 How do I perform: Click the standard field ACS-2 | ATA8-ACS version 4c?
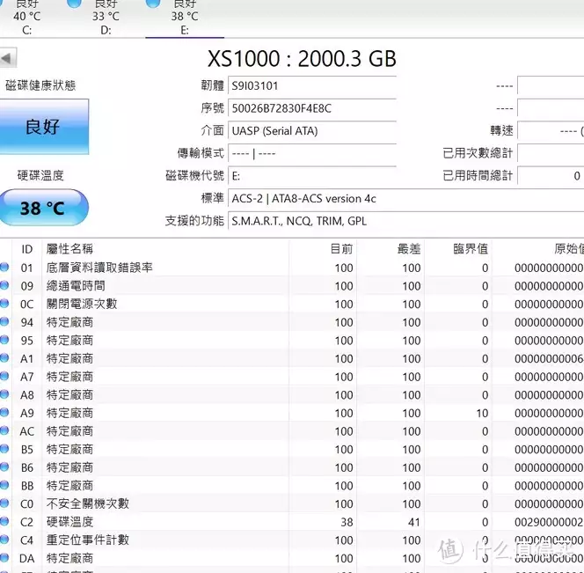[406, 198]
